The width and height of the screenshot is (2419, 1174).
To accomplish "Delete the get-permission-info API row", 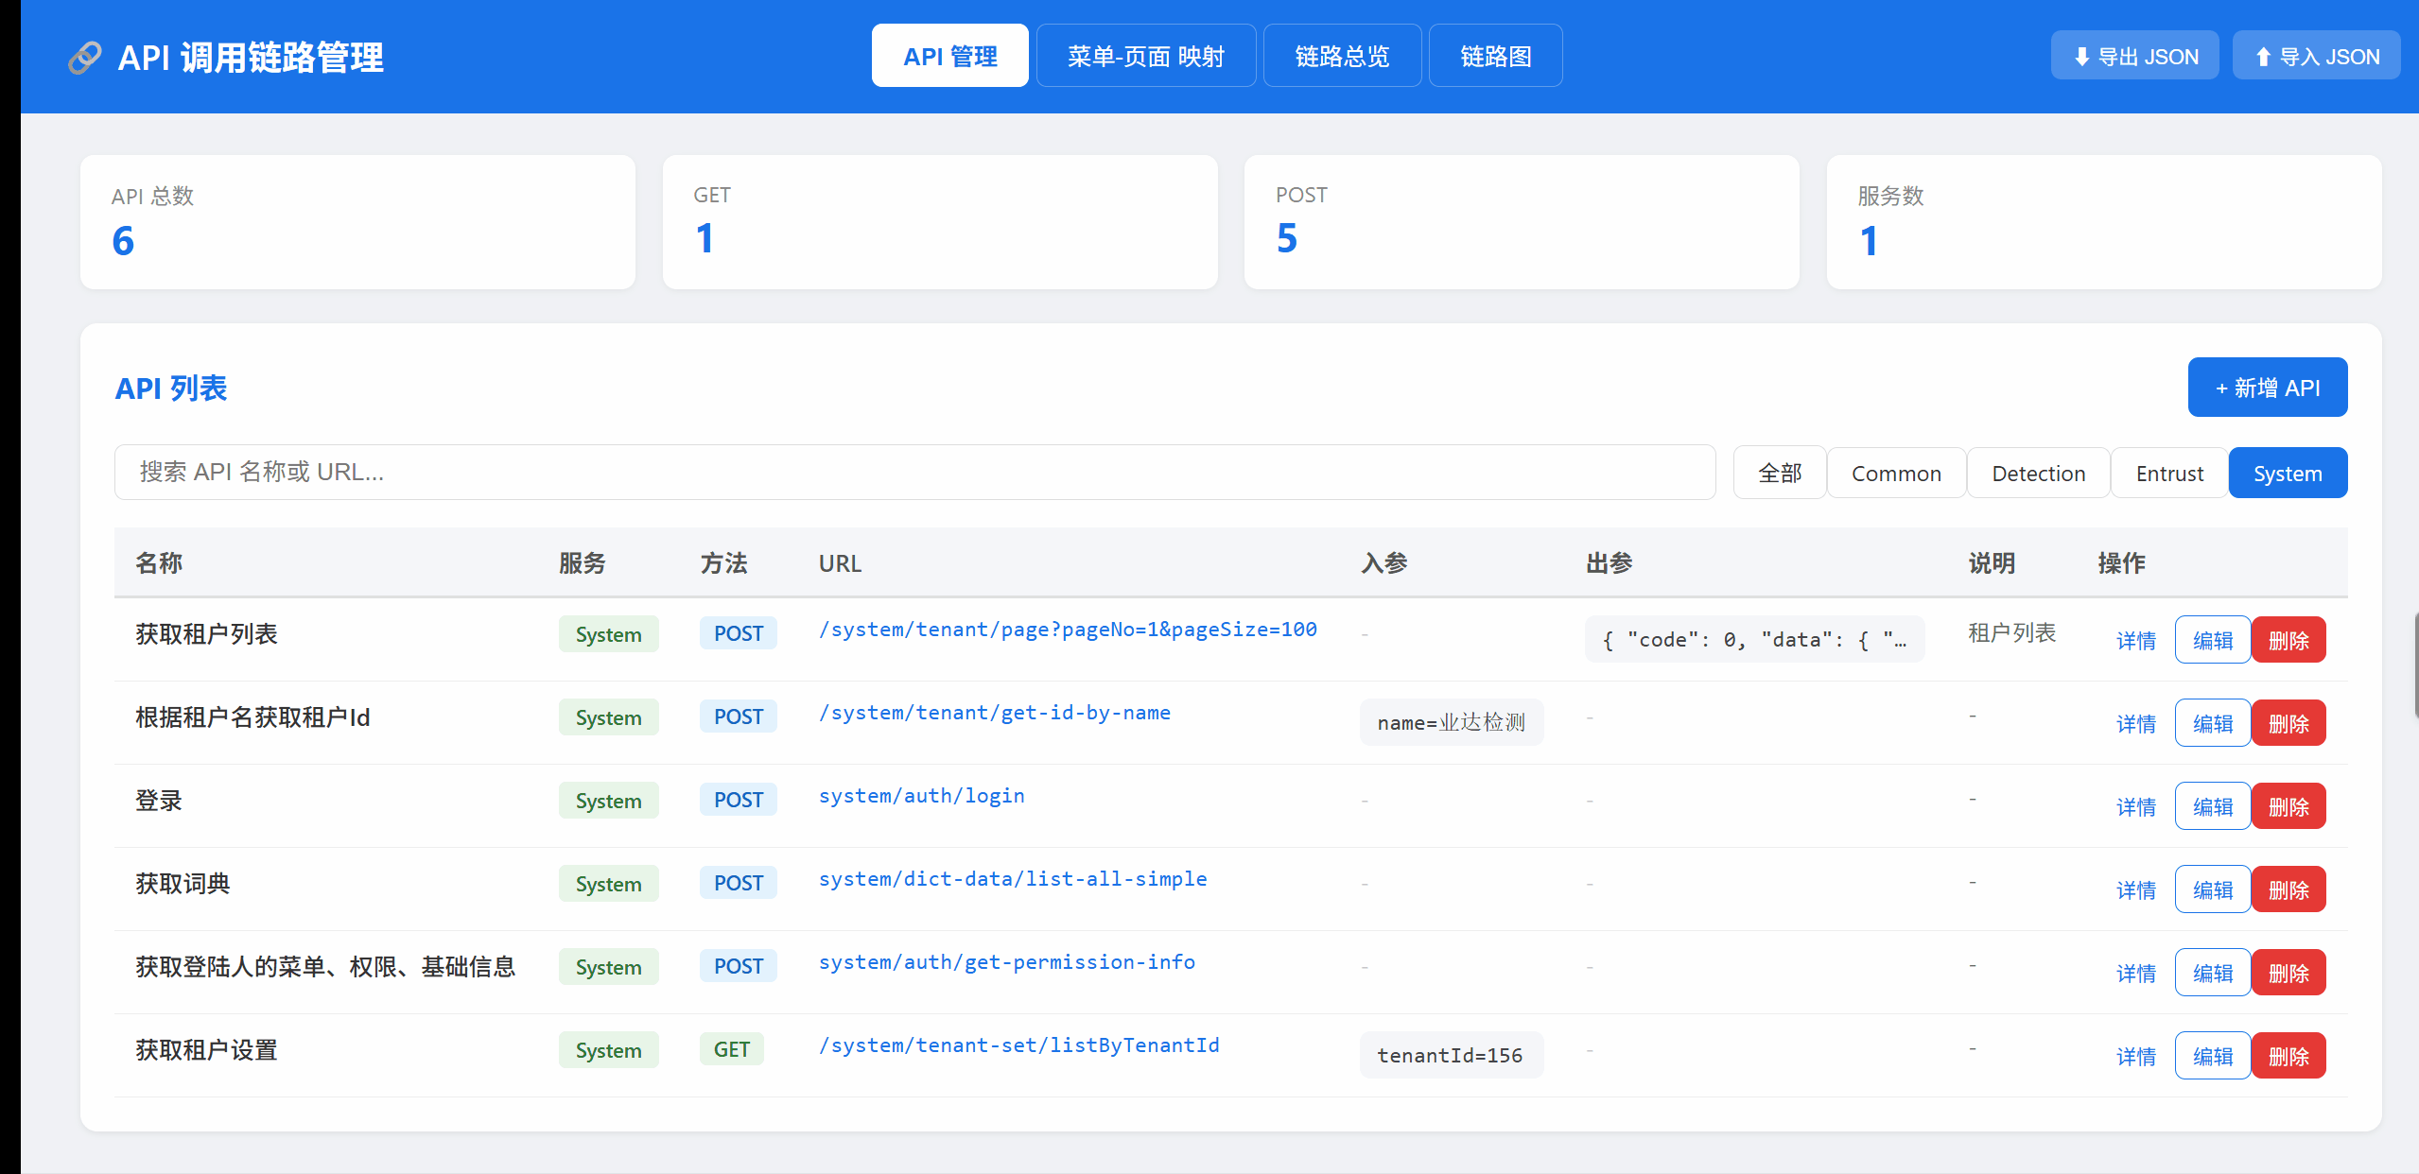I will coord(2288,973).
